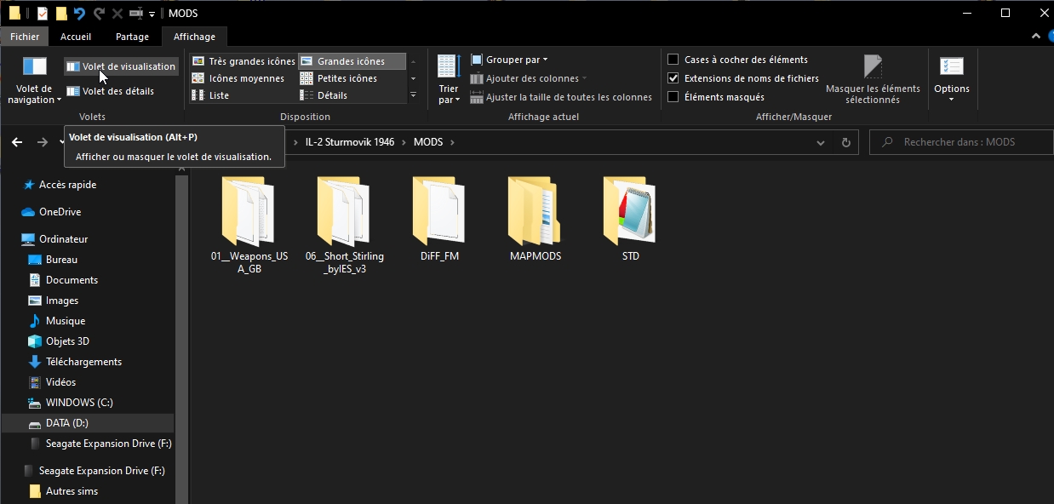
Task: Click the Refresh button
Action: (x=845, y=143)
